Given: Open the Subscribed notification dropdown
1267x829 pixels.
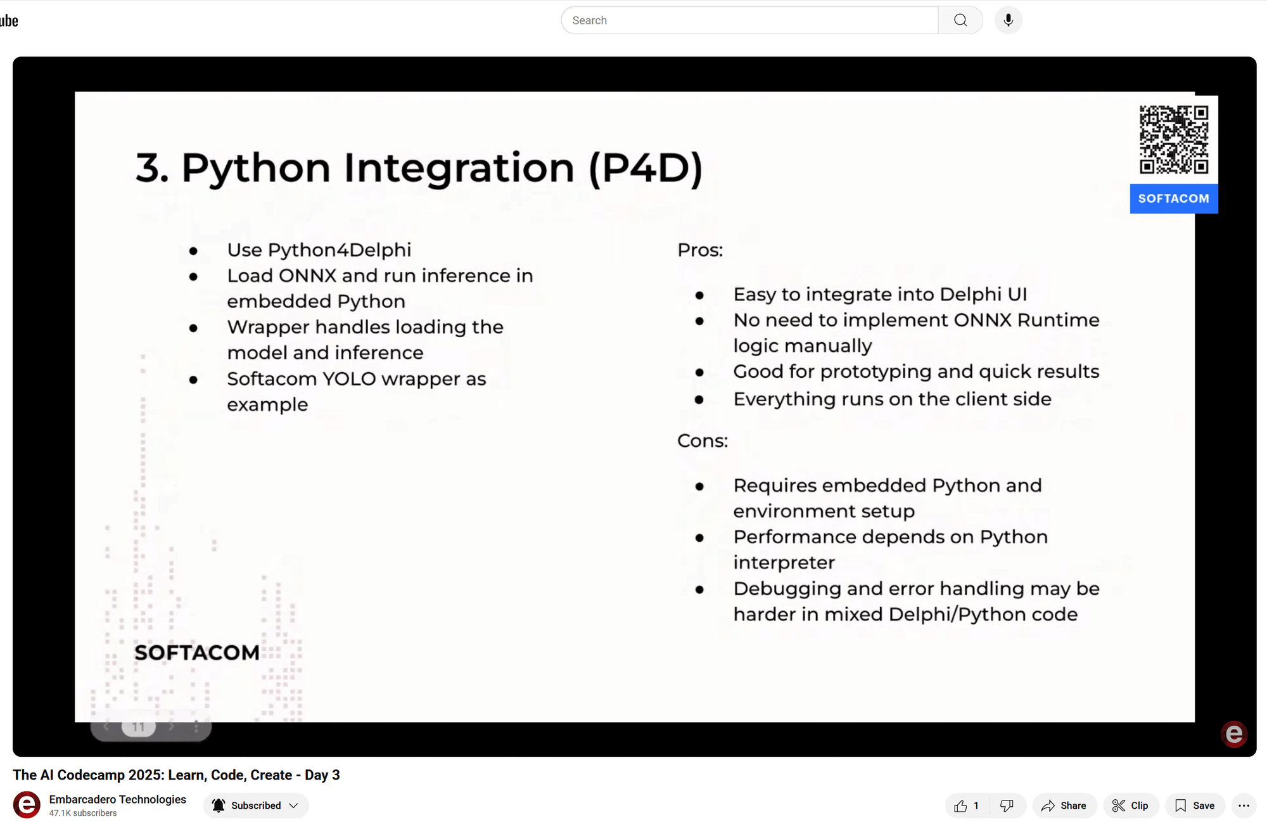Looking at the screenshot, I should click(x=255, y=806).
